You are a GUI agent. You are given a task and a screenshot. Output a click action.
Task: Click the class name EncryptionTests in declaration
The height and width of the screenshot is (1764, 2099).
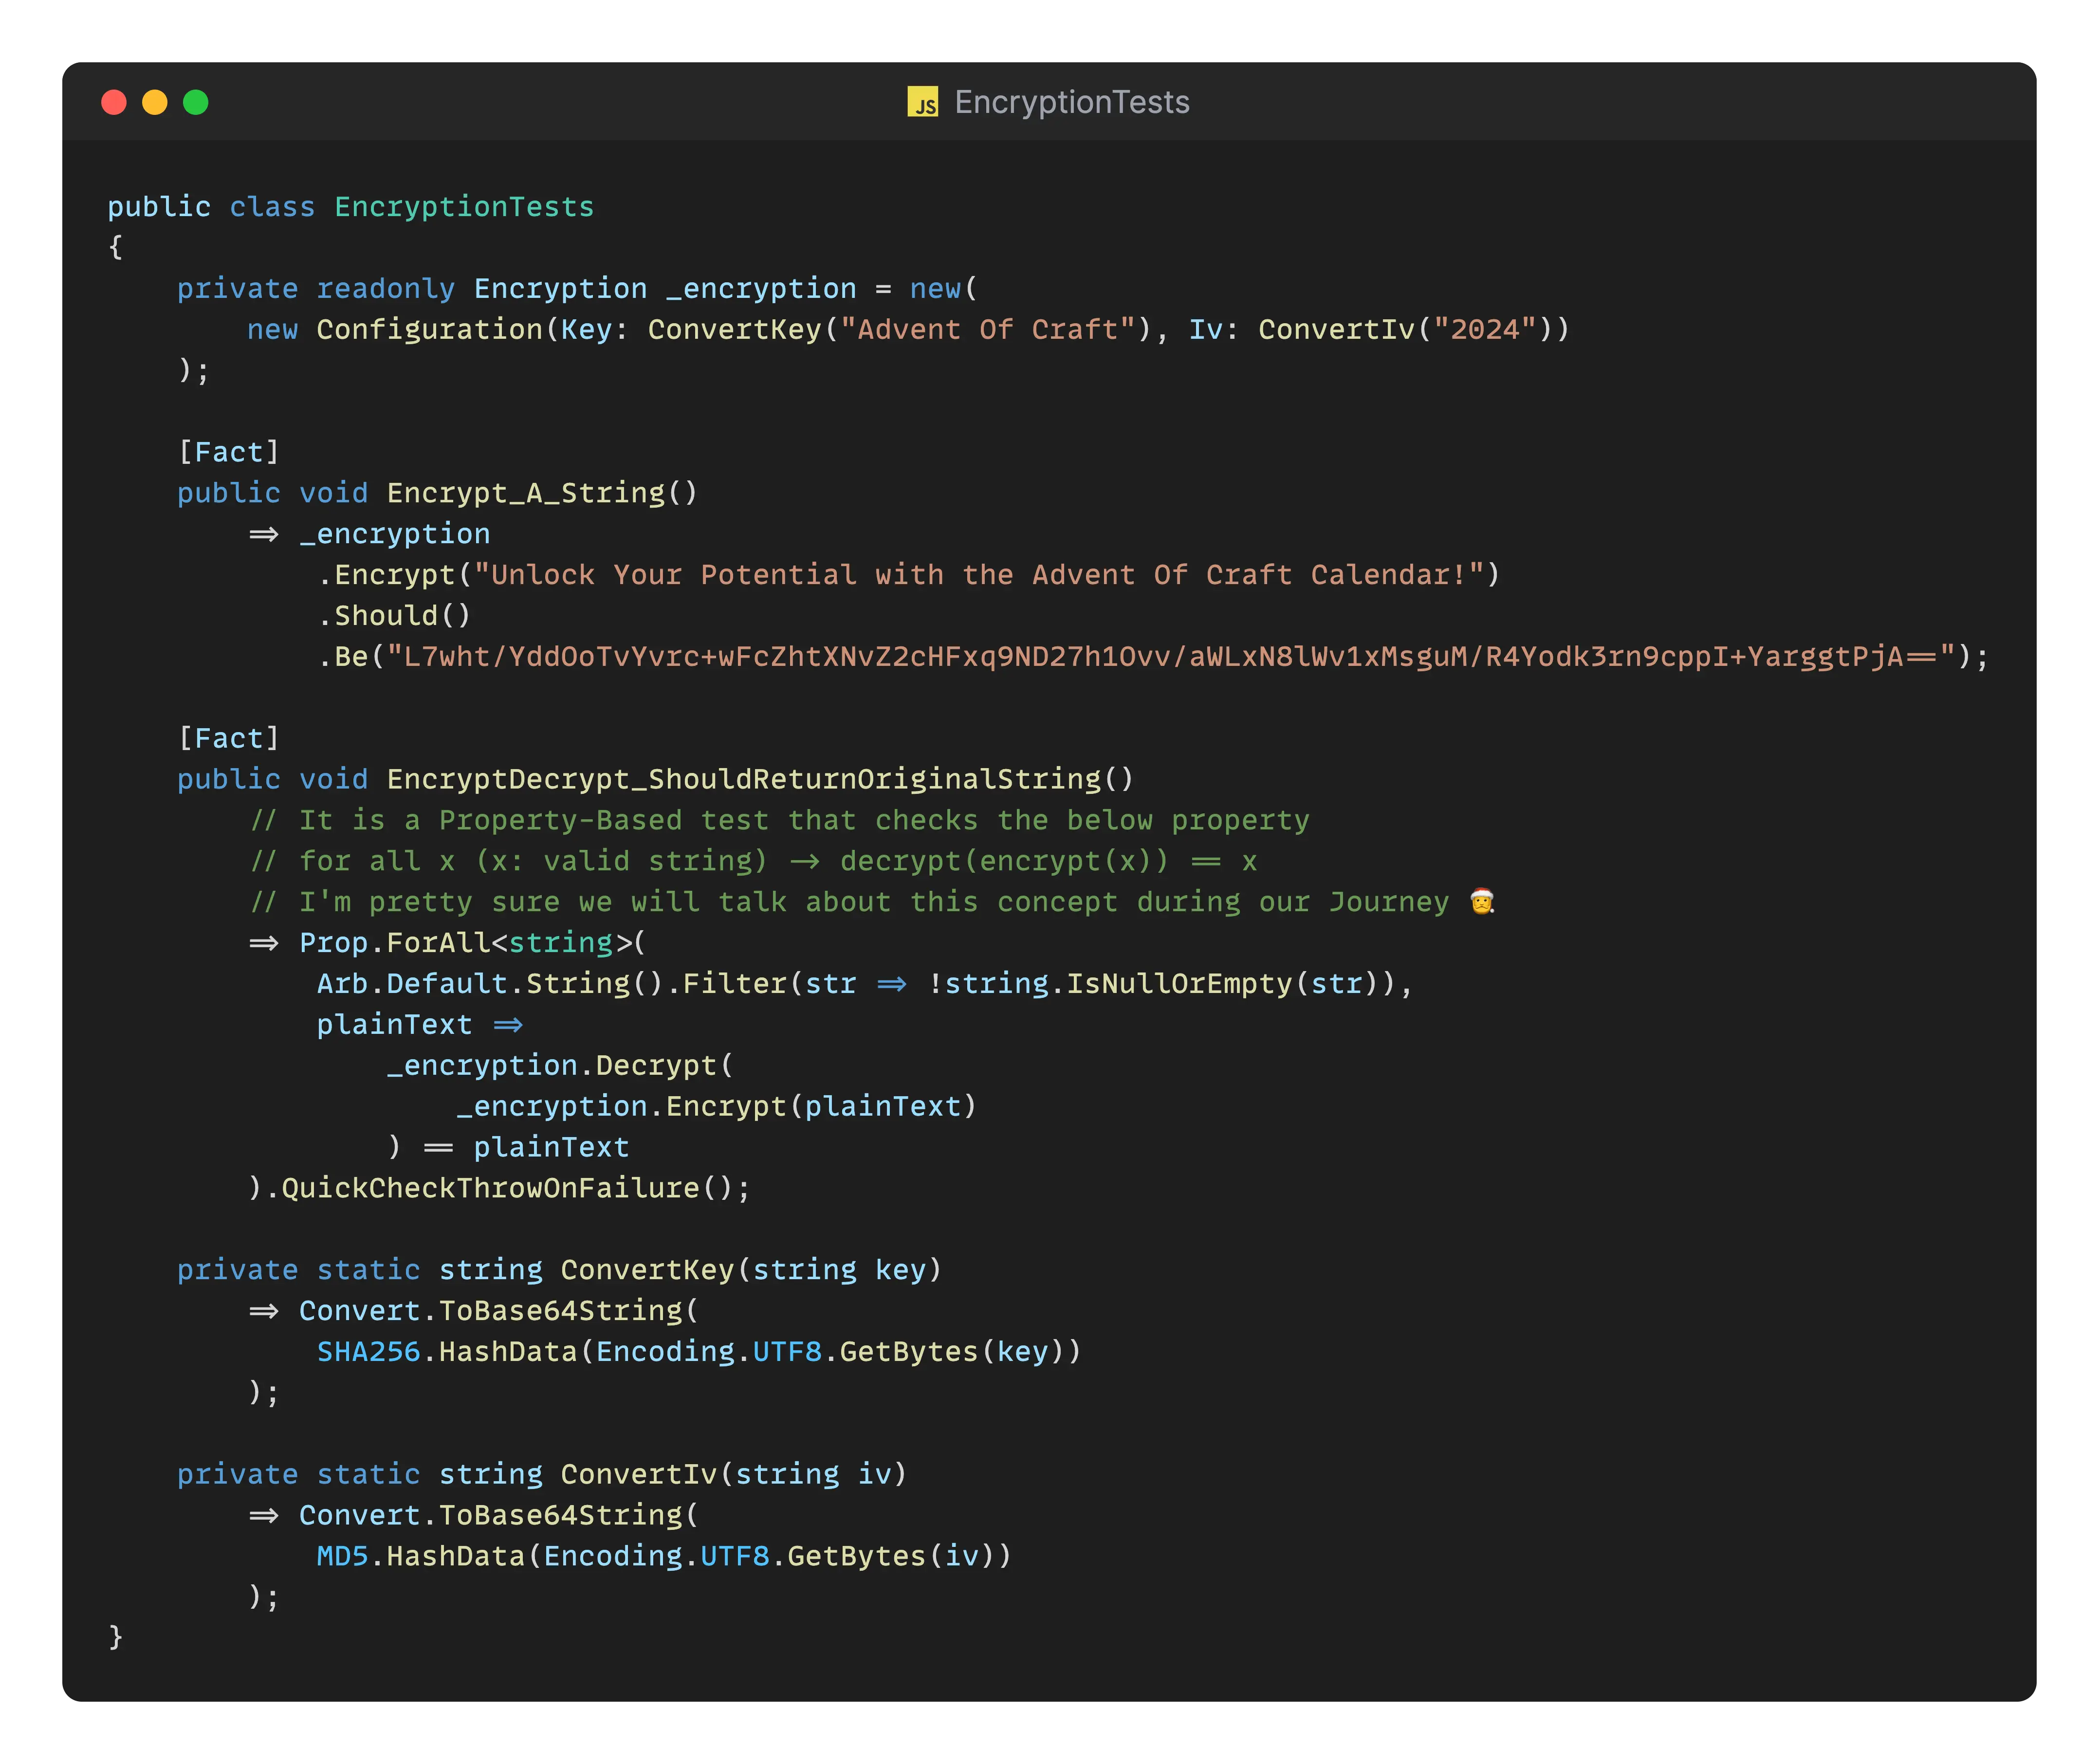464,207
